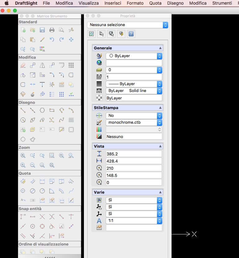Select the Explode bomb tool

click(33, 94)
